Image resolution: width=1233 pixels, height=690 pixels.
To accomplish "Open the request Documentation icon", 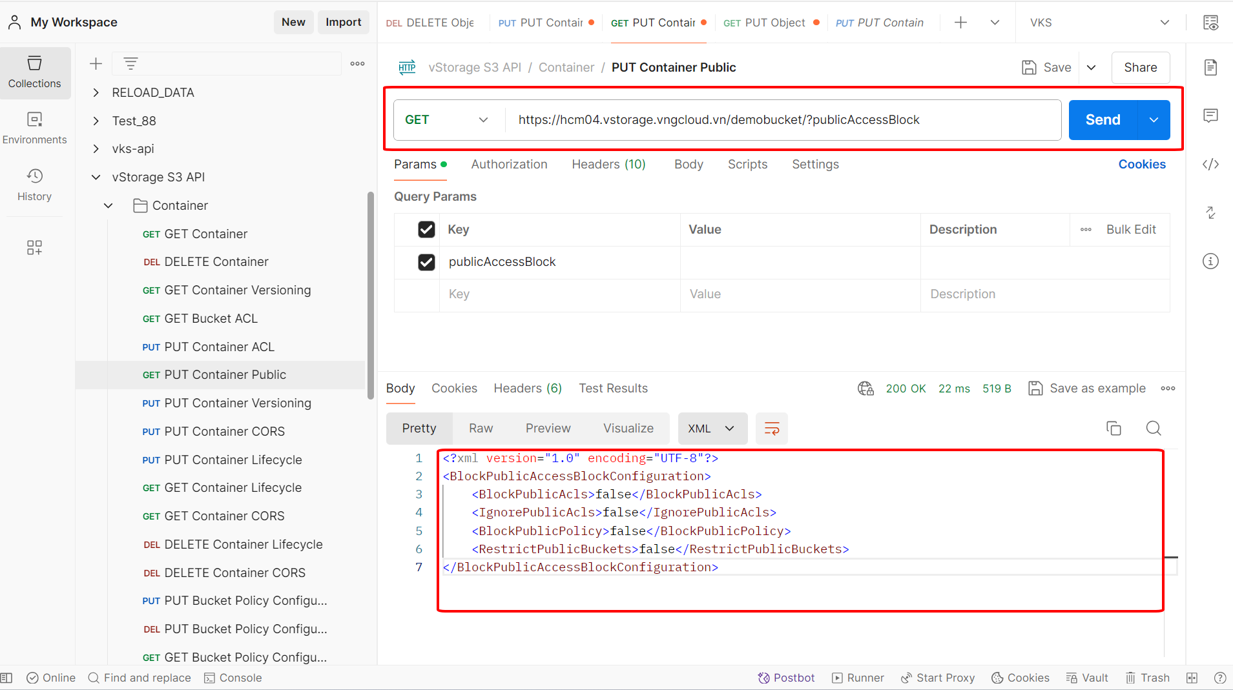I will [x=1210, y=67].
